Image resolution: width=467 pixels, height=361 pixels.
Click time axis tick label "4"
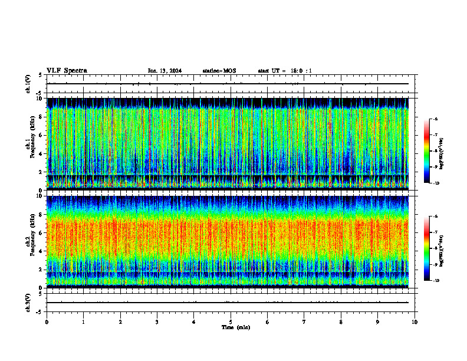(x=194, y=322)
